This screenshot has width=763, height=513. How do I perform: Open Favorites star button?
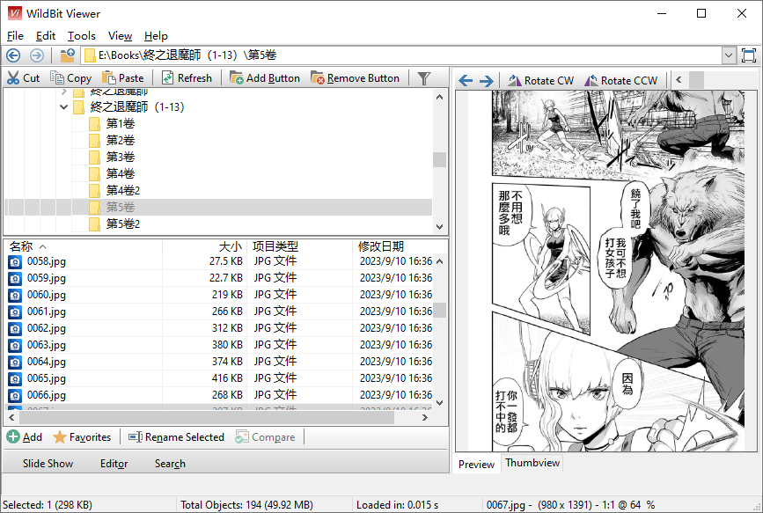pos(82,437)
